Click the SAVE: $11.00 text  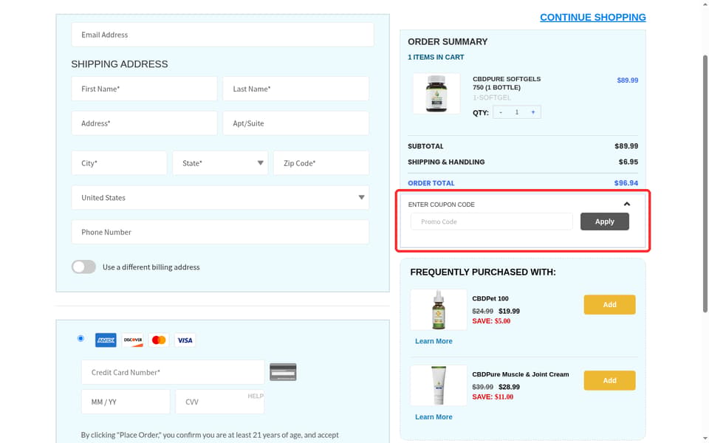point(493,397)
